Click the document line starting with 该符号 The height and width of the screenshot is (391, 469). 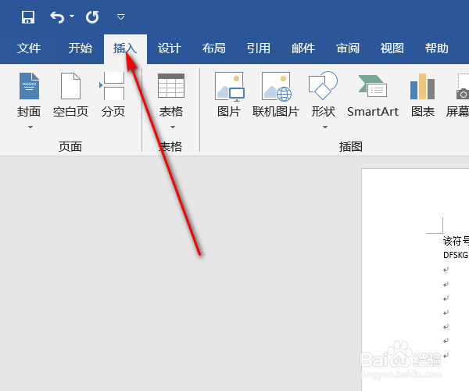pos(456,241)
